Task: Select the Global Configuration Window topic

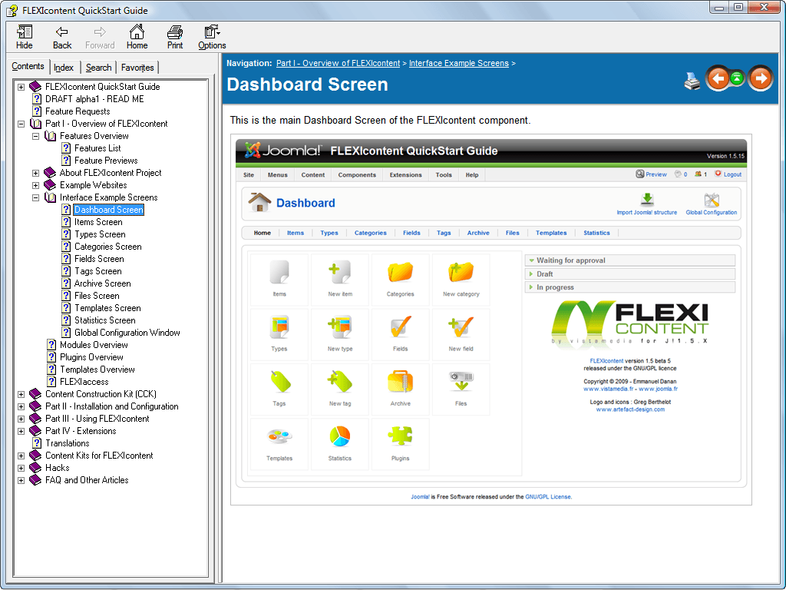Action: (x=127, y=333)
